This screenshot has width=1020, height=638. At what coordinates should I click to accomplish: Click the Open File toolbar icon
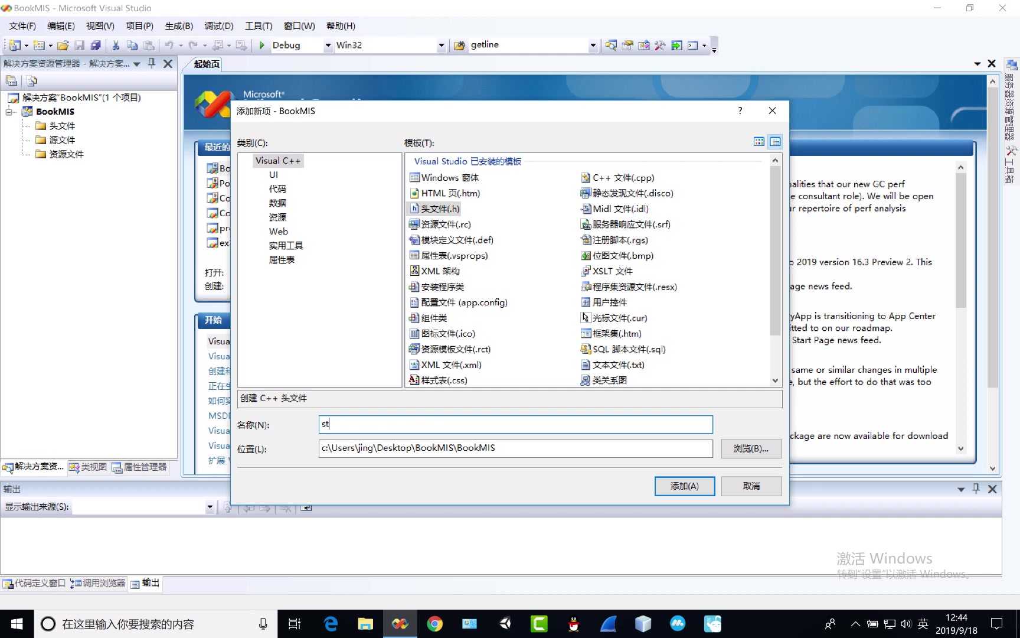click(63, 45)
